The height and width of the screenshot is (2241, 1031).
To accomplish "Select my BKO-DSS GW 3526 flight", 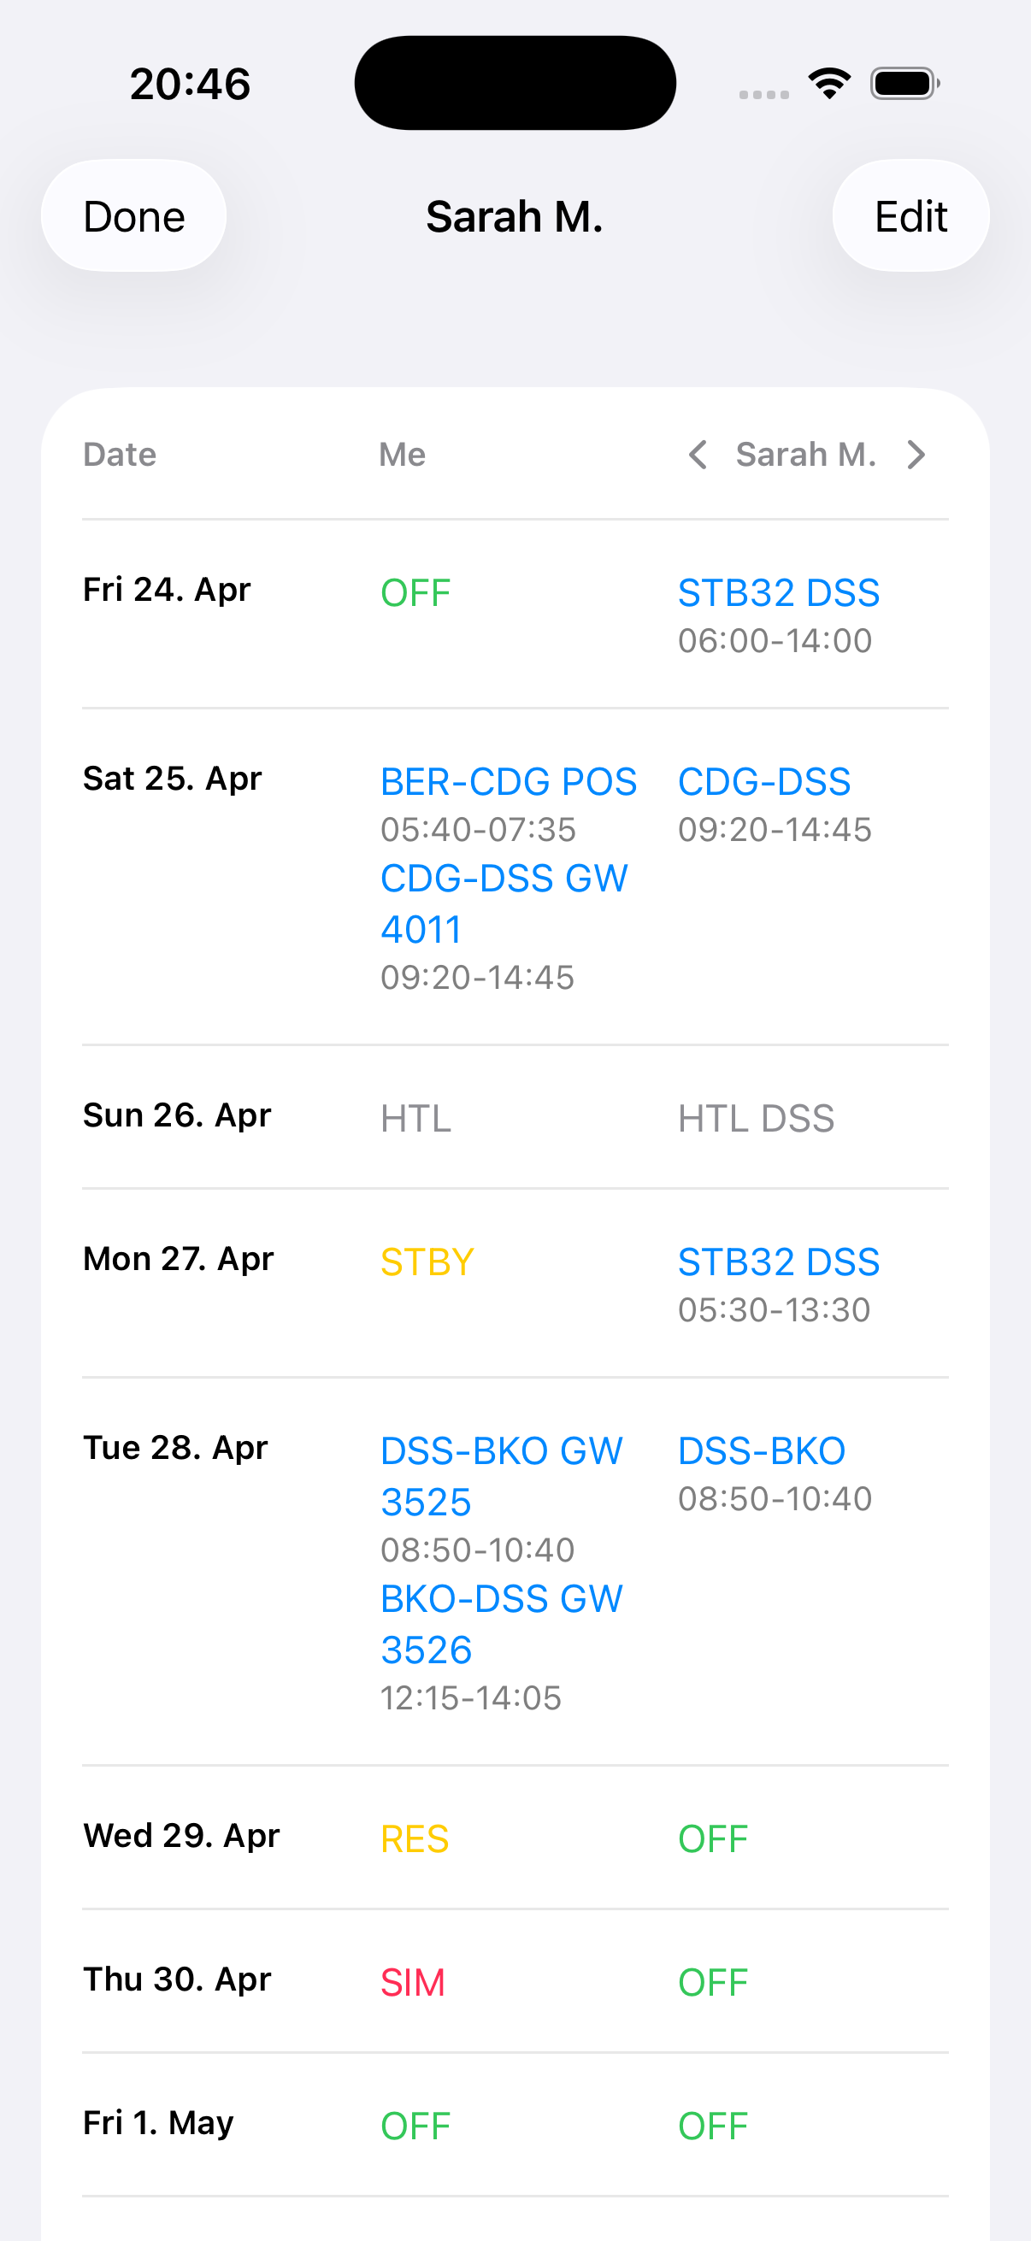I will point(501,1623).
